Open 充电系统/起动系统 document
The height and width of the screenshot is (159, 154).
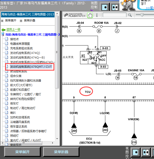coord(21,48)
